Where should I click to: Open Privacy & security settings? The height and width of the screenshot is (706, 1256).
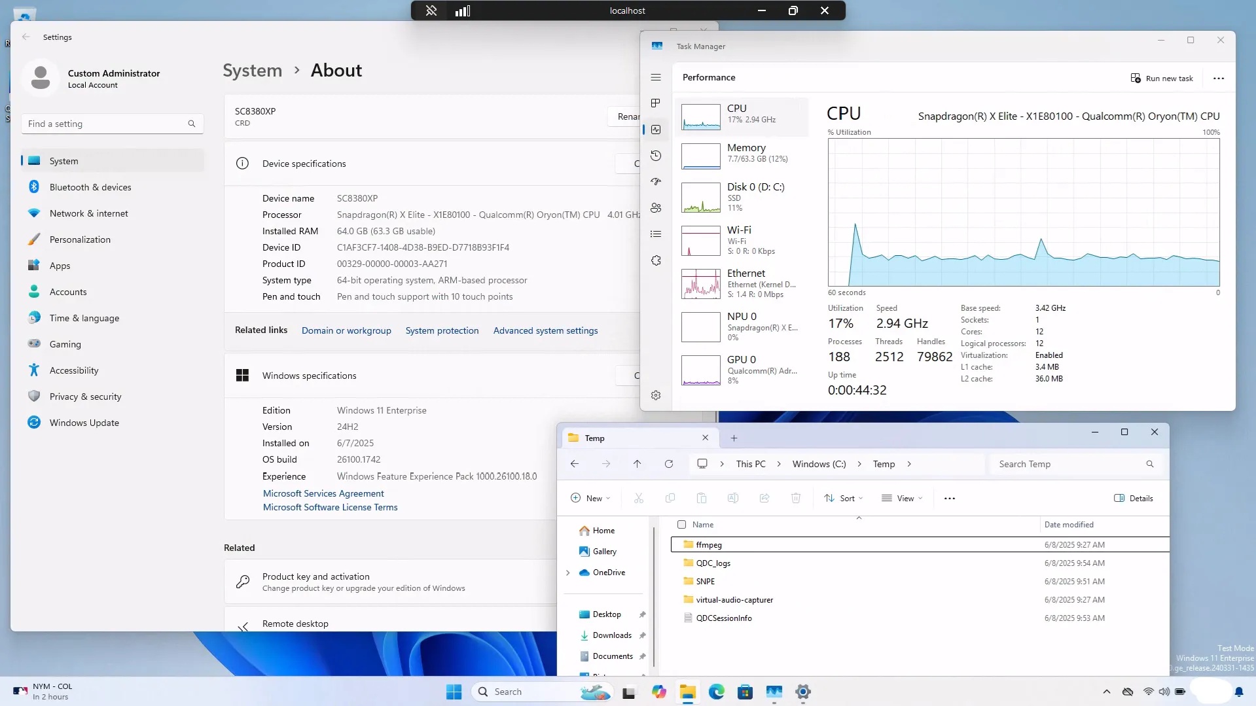pos(112,397)
